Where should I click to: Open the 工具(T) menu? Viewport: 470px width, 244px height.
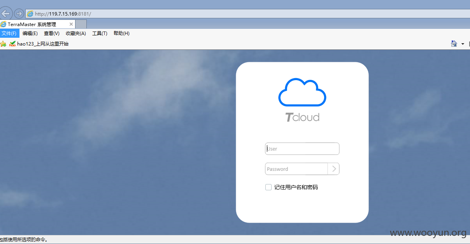pos(100,33)
